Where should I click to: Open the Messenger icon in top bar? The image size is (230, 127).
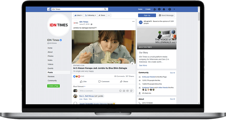(x=159, y=9)
